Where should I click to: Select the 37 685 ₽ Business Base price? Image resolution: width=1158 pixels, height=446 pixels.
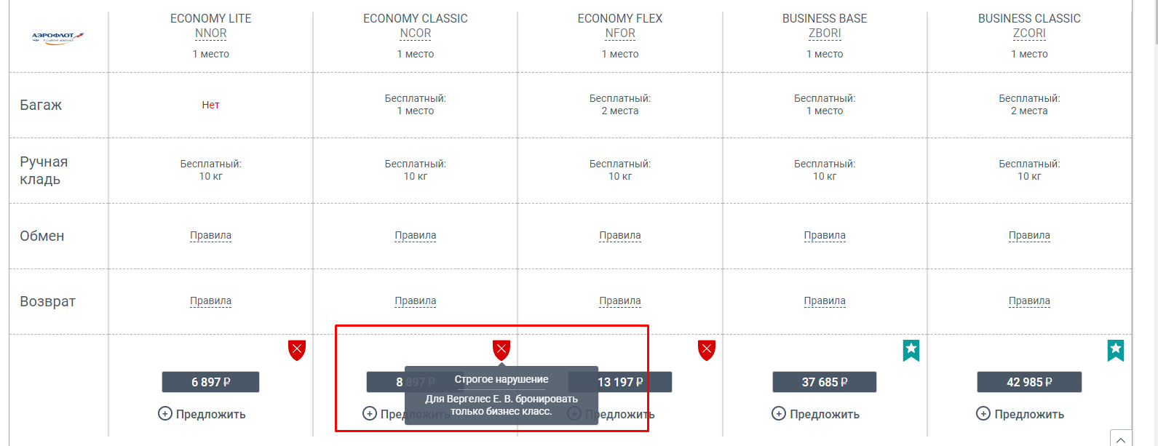point(825,382)
